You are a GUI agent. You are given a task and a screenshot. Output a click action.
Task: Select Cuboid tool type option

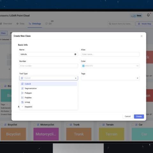[x=49, y=84]
